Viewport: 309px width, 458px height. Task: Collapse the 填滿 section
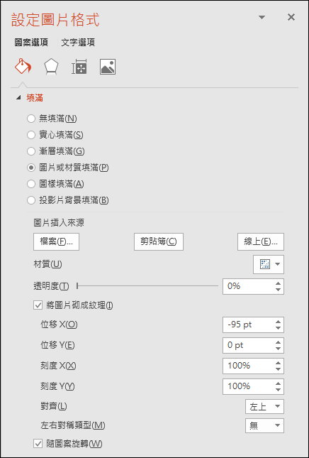point(18,98)
